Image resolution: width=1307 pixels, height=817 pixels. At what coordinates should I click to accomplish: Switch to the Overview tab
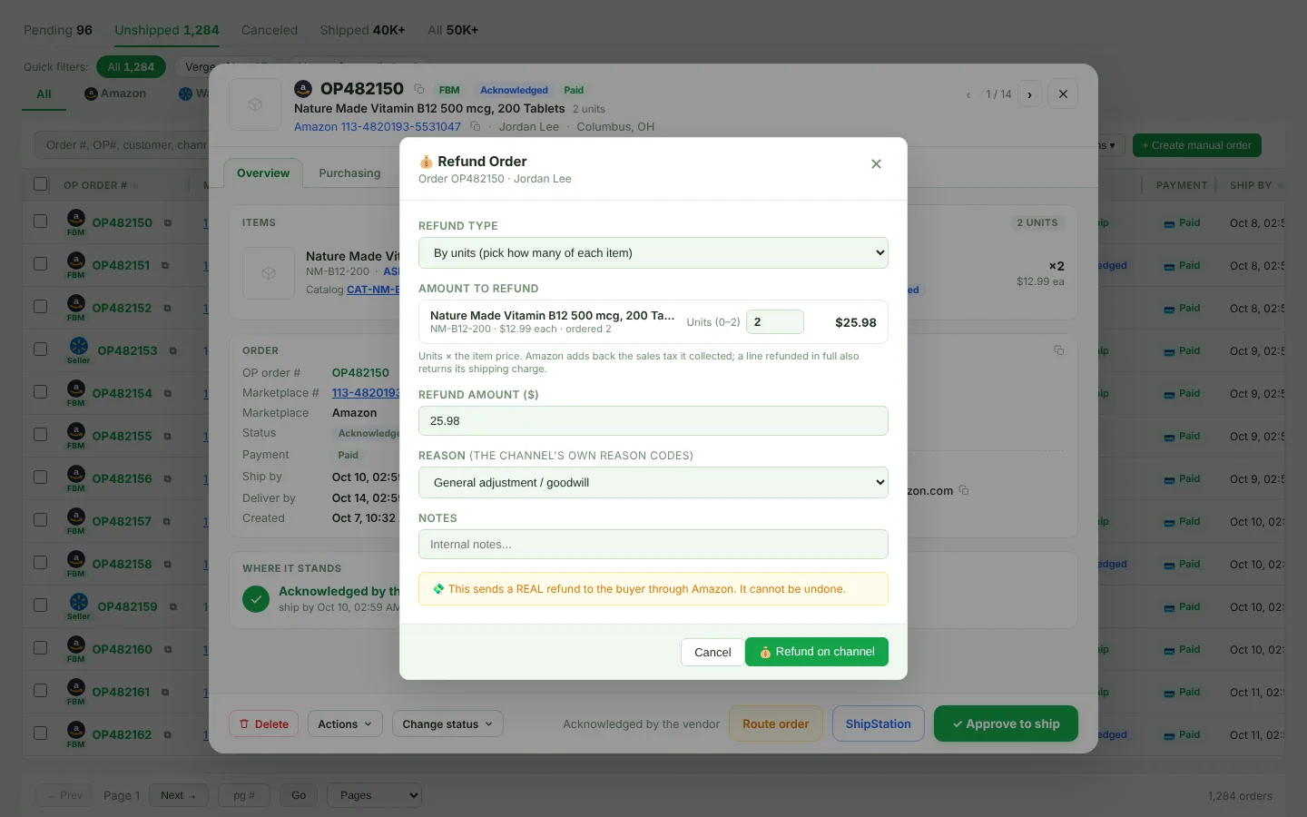click(263, 173)
